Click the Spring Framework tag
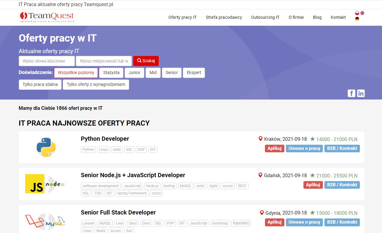This screenshot has width=382, height=233. 132,193
